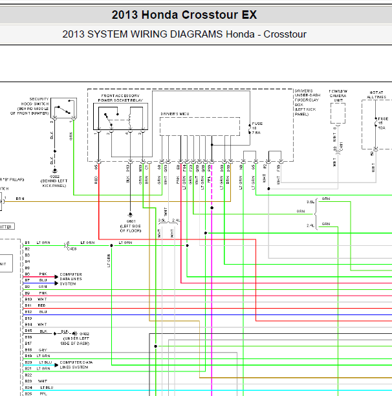Click the arrowhead on the B7 BLU wire

[56, 283]
